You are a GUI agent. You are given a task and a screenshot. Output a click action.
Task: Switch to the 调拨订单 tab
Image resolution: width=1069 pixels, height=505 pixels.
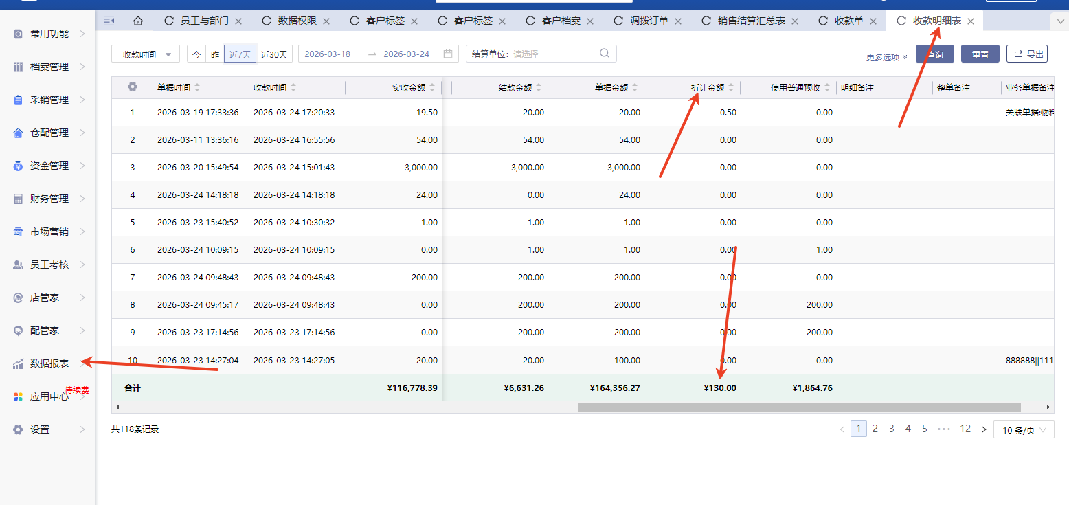coord(649,21)
